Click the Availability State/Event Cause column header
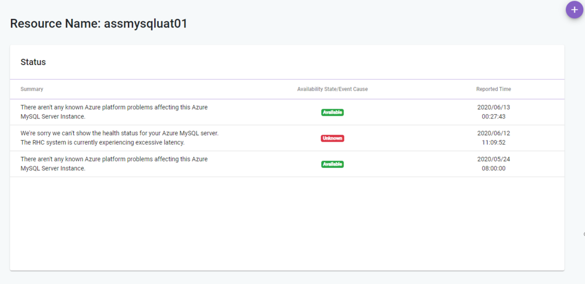Image resolution: width=585 pixels, height=284 pixels. coord(332,89)
